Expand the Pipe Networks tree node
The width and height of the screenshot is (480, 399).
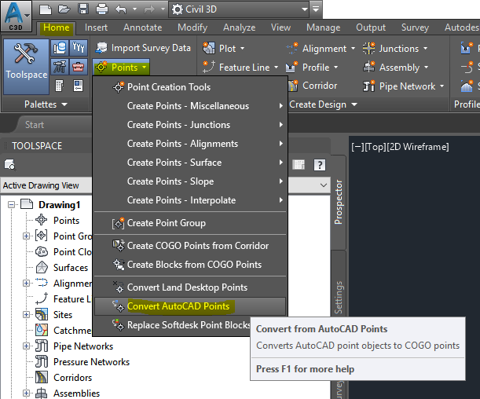[x=27, y=346]
